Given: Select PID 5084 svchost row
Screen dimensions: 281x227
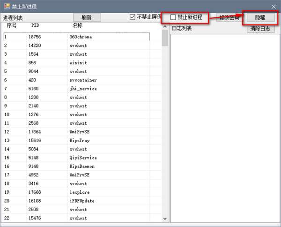Looking at the screenshot, I should pyautogui.click(x=76, y=149).
